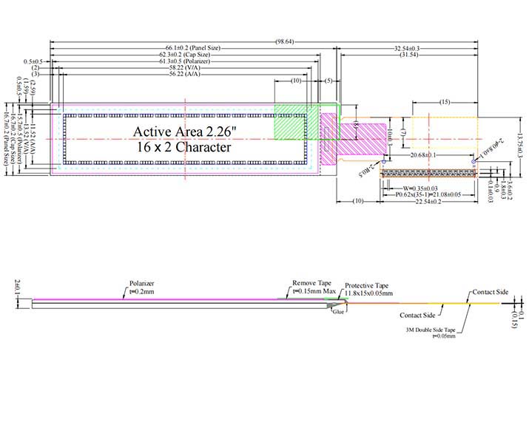Click the "(2)" offset dimension
Screen dimensions: 529x425
[x=36, y=68]
